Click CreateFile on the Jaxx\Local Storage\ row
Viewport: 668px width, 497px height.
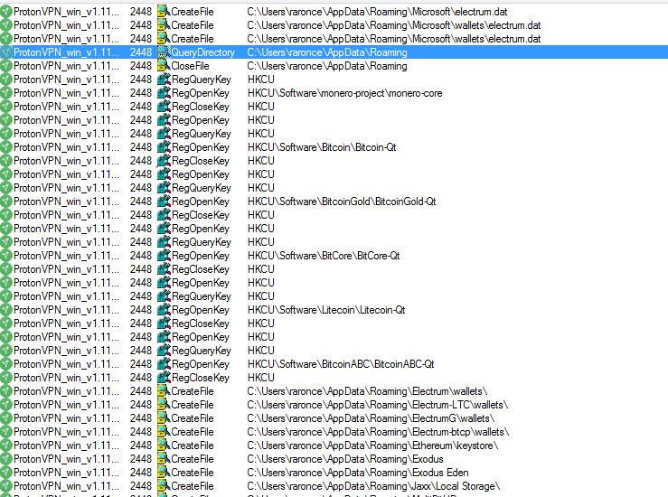193,486
